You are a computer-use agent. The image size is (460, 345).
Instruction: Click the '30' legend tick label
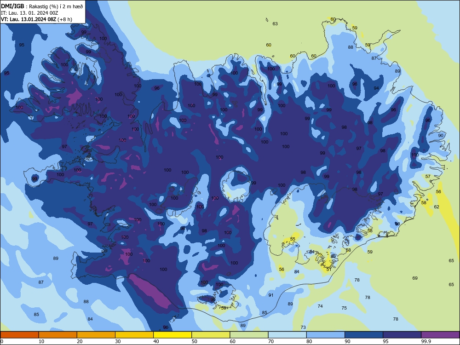(x=118, y=341)
